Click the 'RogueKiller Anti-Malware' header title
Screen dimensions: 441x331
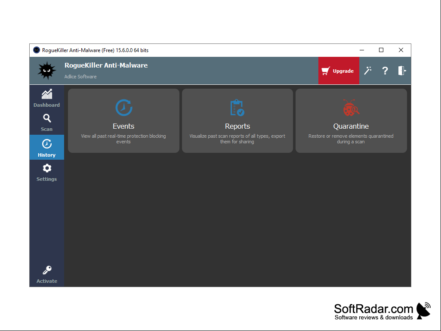[106, 65]
